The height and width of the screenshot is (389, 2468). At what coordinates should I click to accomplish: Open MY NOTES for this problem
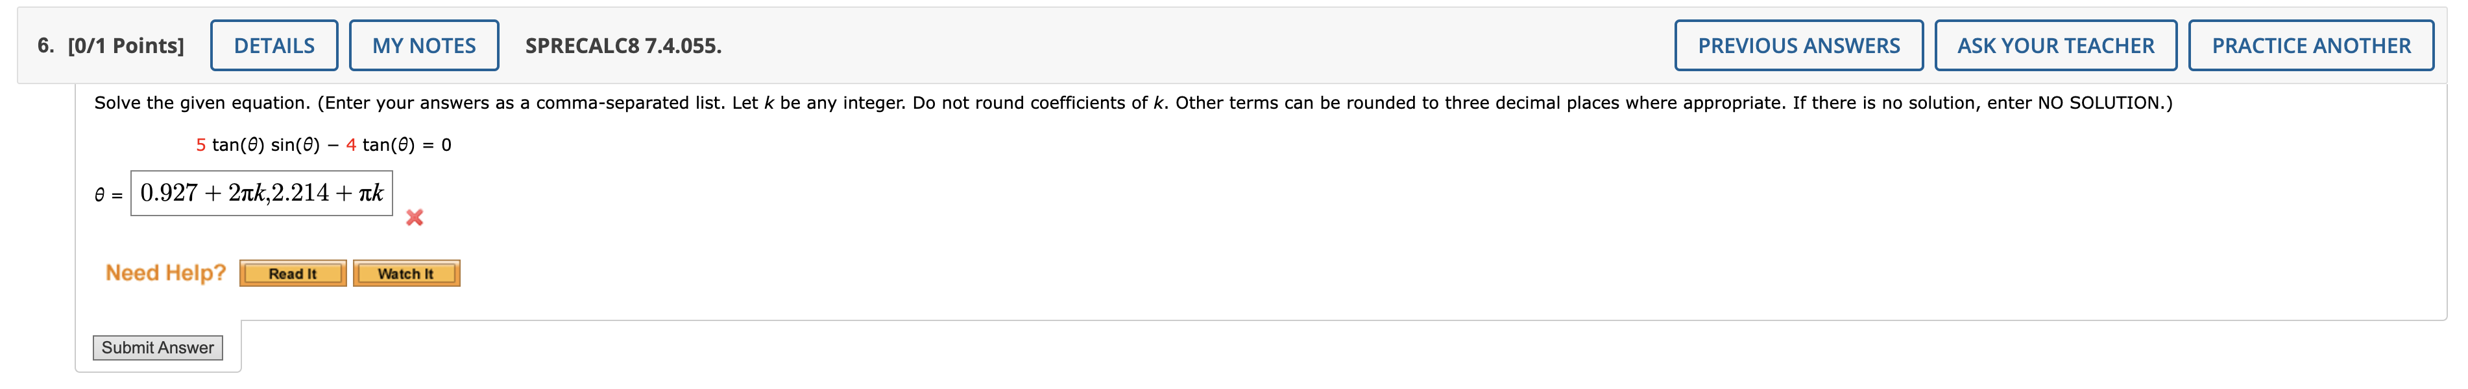click(424, 44)
